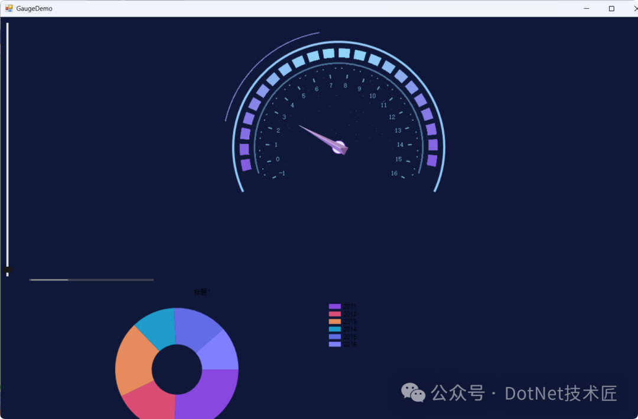
Task: Click the gauge scale value "1"
Action: (x=276, y=145)
